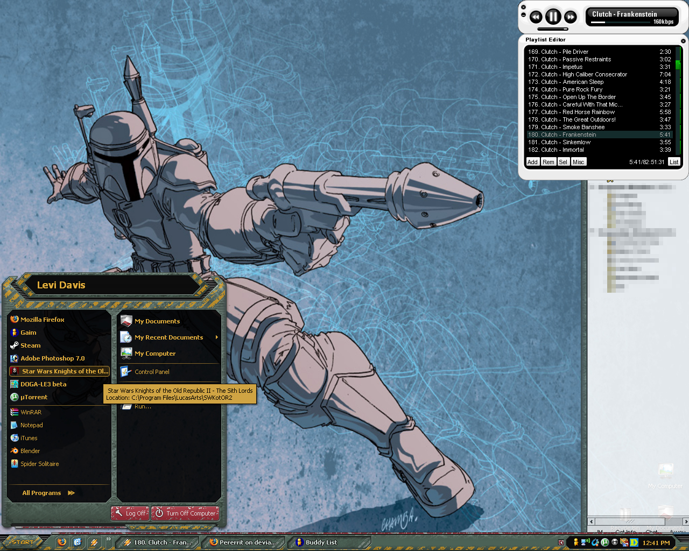Click the Log Off button
689x551 pixels.
coord(130,513)
